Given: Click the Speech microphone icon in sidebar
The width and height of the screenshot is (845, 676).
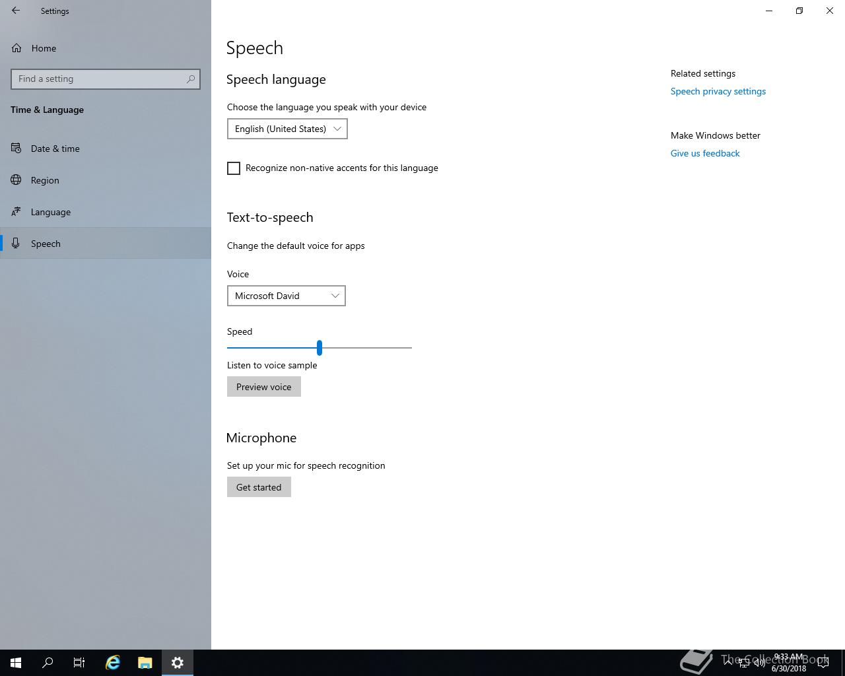Looking at the screenshot, I should pyautogui.click(x=17, y=244).
